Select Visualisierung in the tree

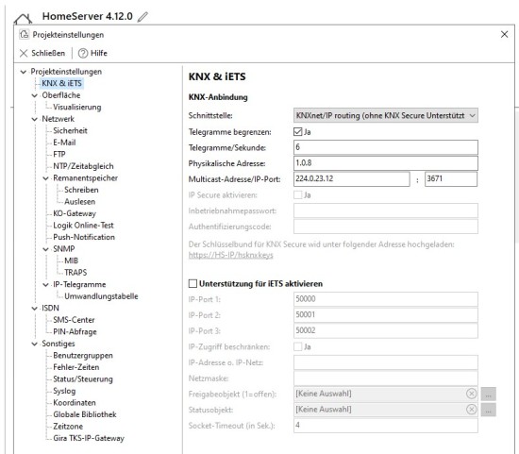click(x=77, y=107)
